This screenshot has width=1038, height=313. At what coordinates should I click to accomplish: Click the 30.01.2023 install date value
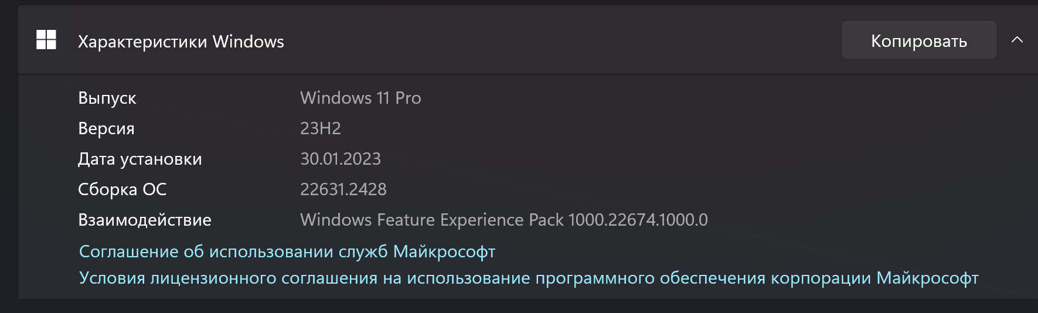[341, 159]
